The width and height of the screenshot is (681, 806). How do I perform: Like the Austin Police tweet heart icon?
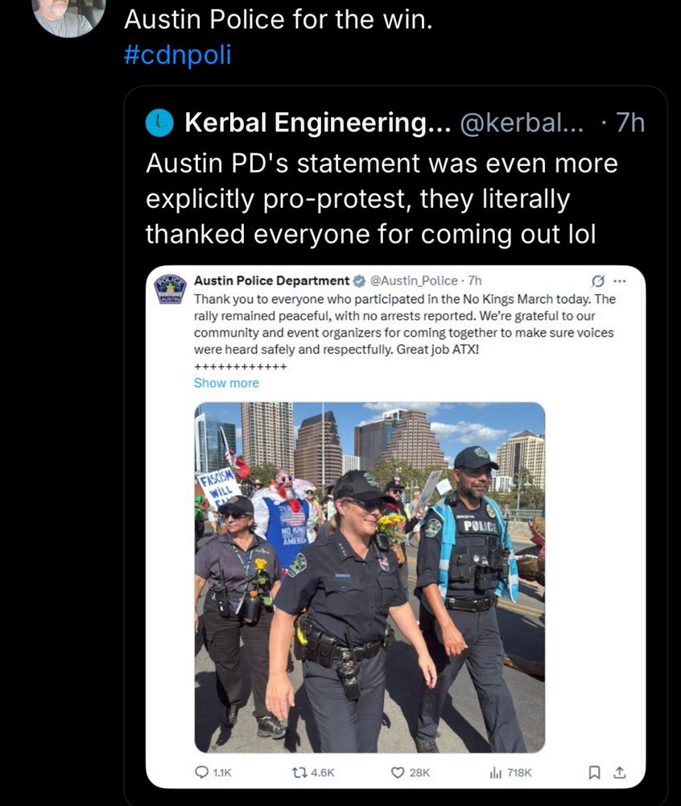pyautogui.click(x=398, y=772)
